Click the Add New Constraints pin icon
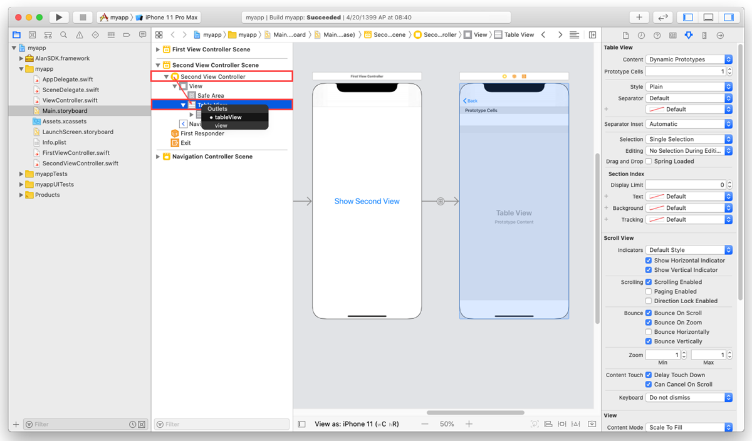This screenshot has height=441, width=752. point(562,424)
